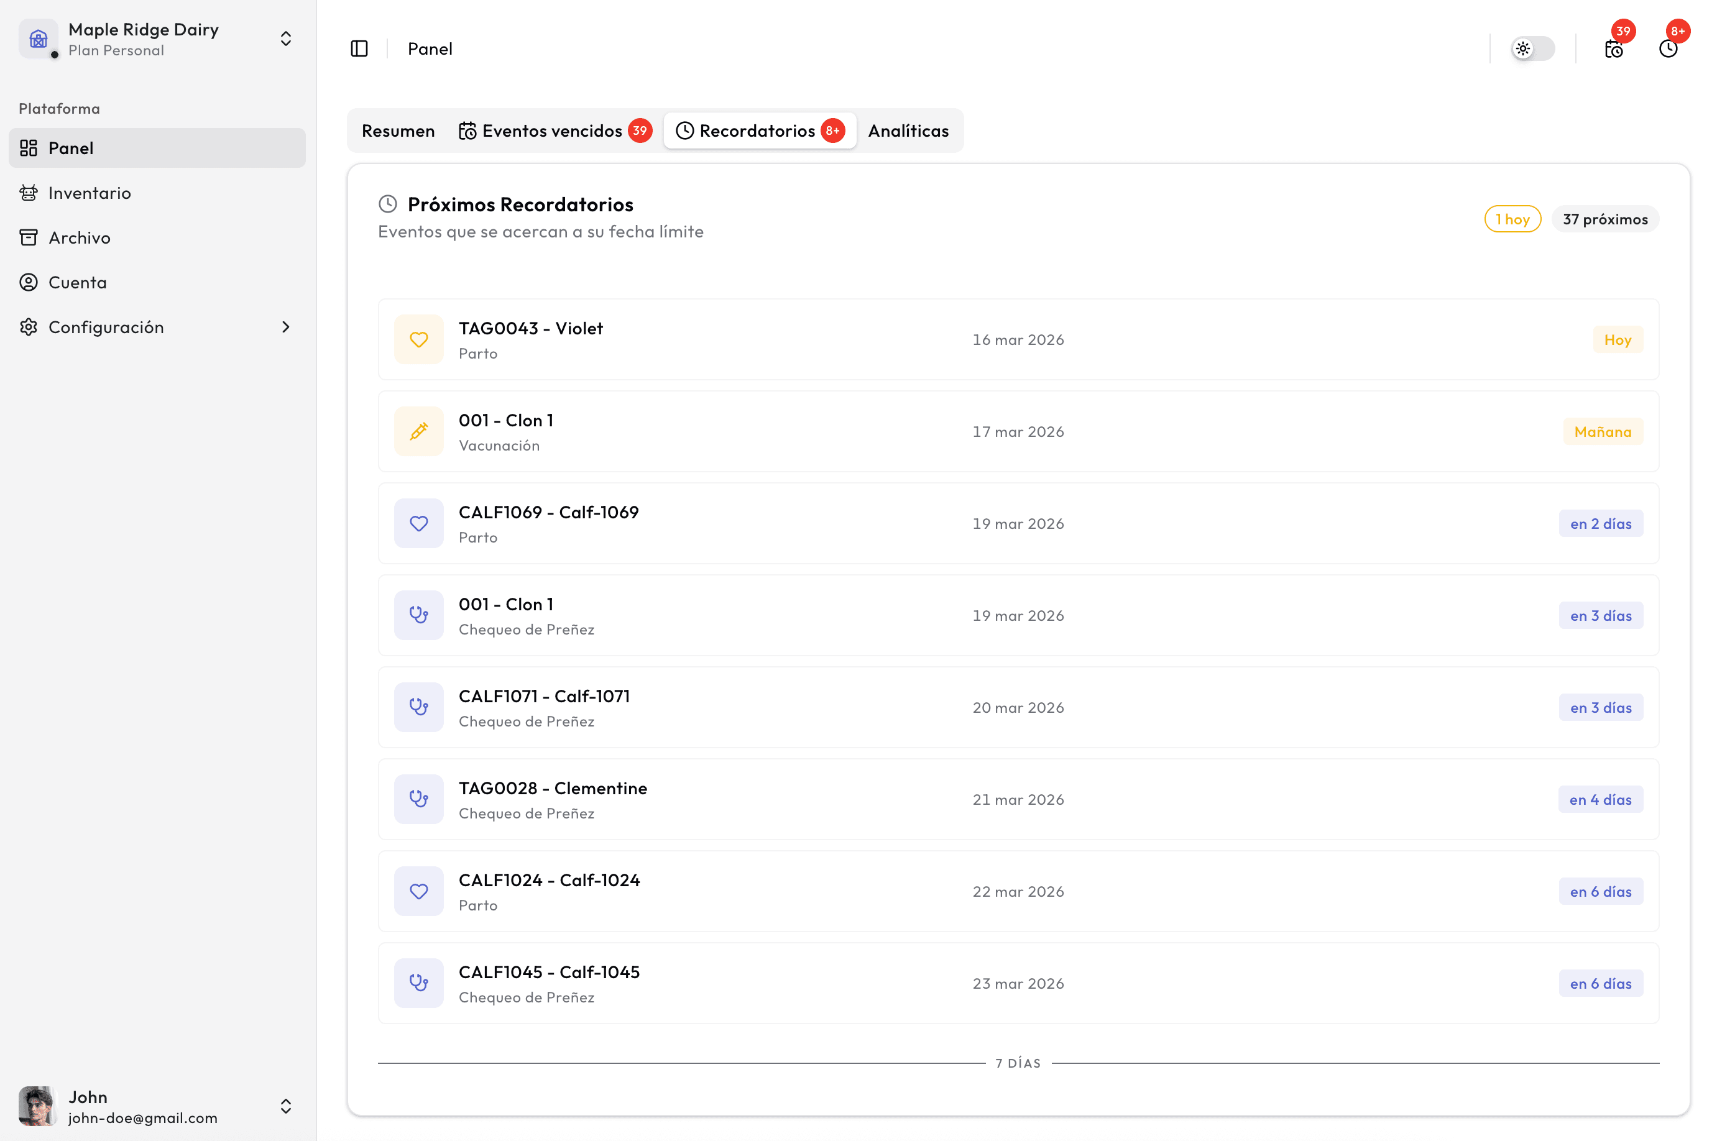This screenshot has width=1717, height=1141.
Task: Click overdue events calendar icon in header
Action: [1613, 48]
